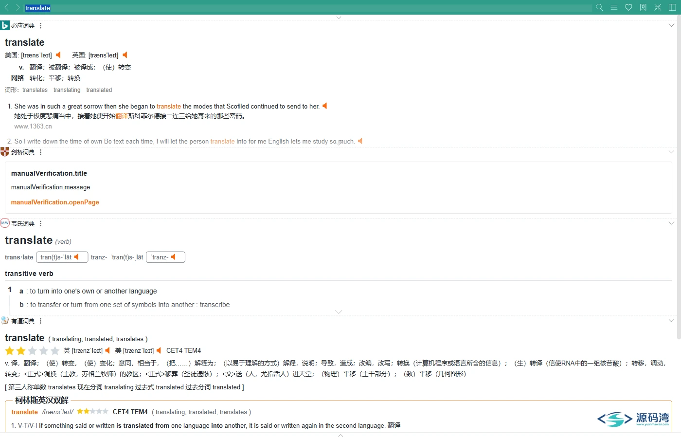Play US pronunciation in Bing dictionary
The image size is (681, 438).
click(x=58, y=55)
